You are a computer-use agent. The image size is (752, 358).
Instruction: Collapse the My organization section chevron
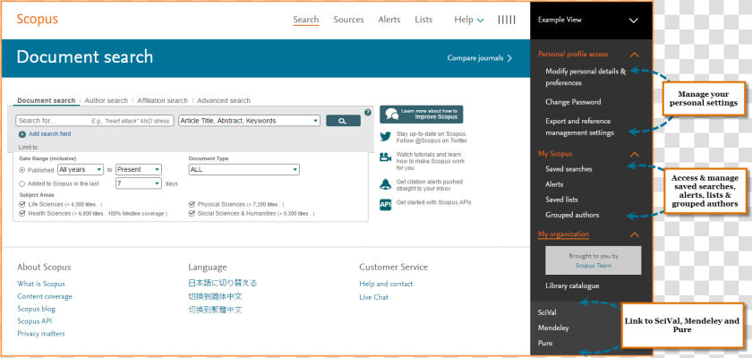tap(634, 234)
